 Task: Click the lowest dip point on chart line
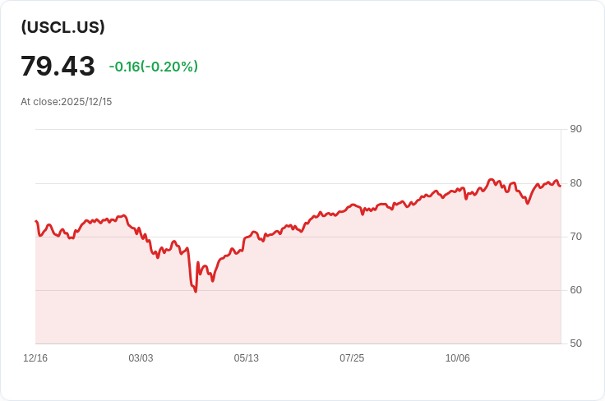point(196,292)
